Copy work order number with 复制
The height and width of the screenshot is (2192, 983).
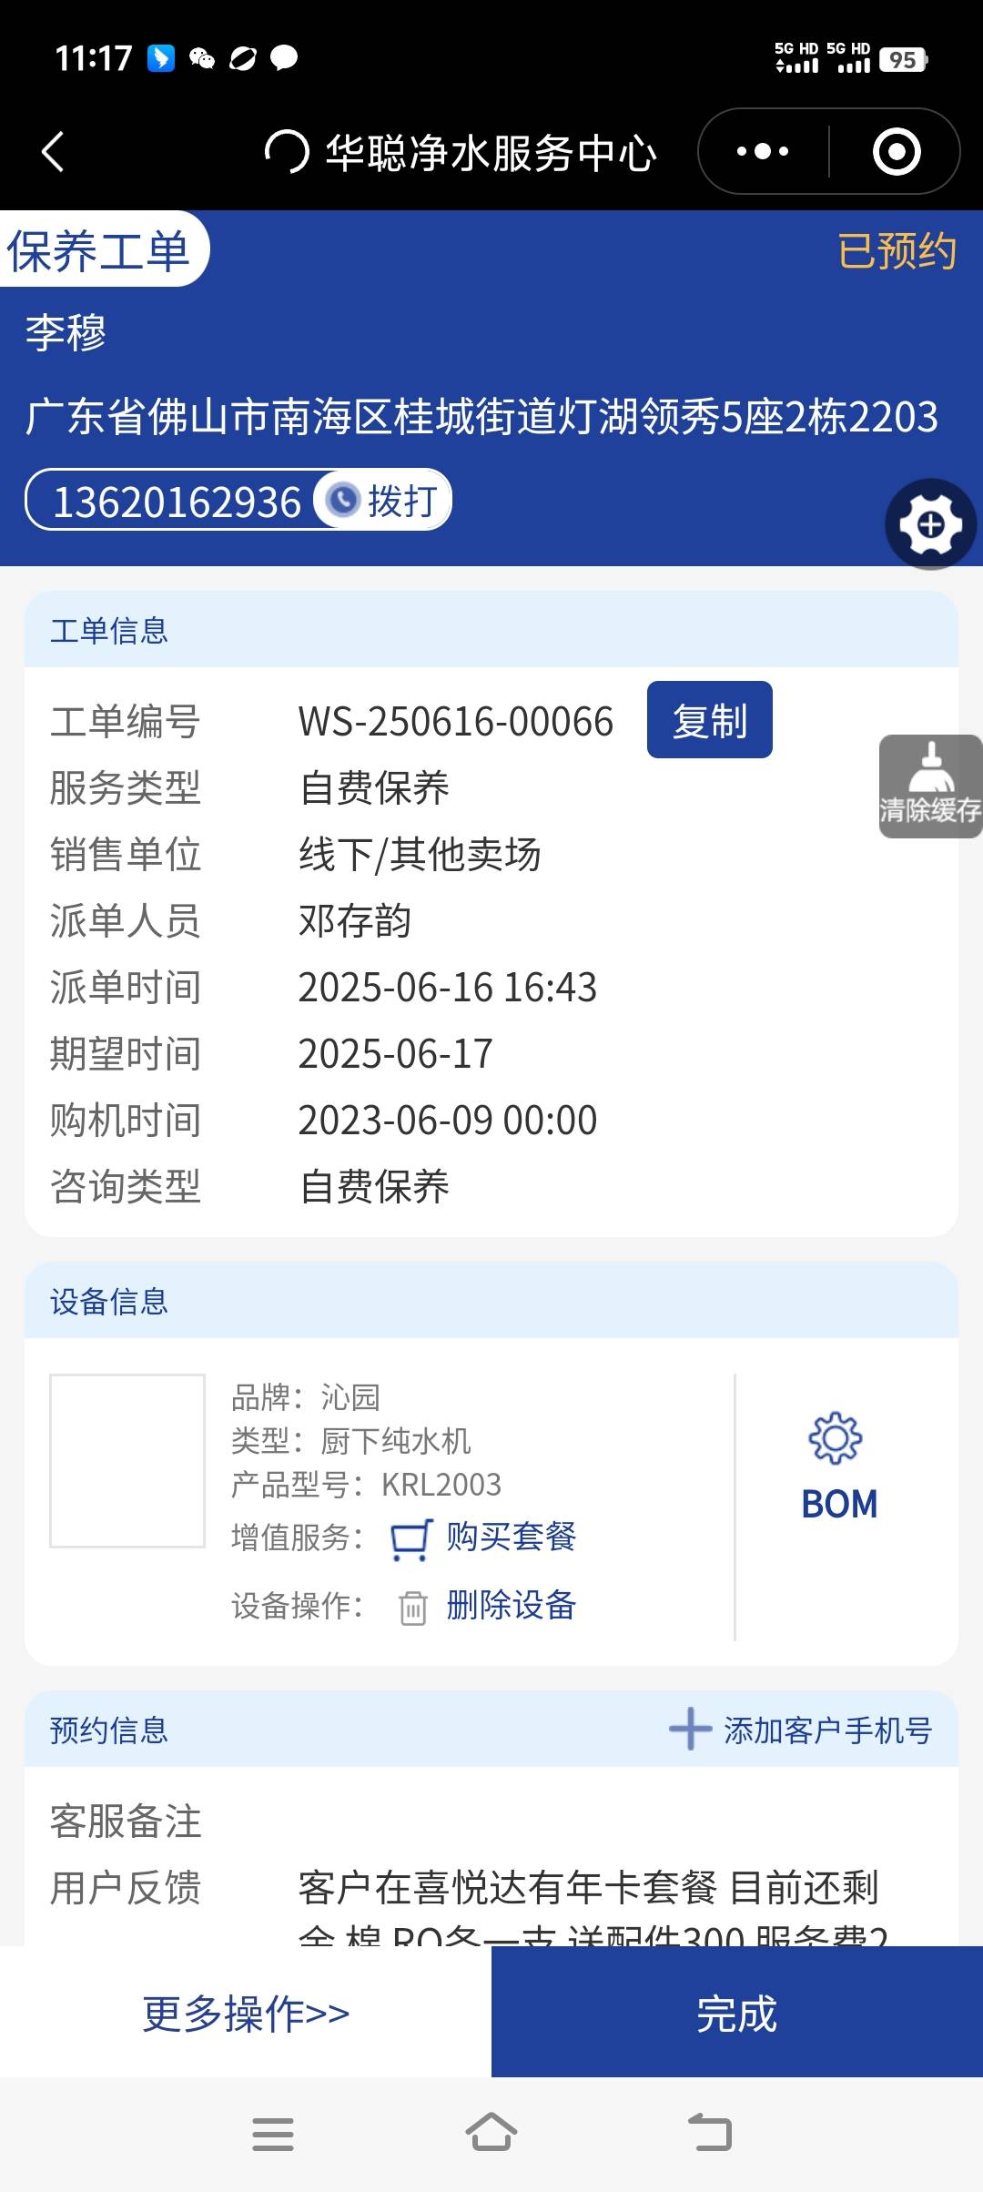pyautogui.click(x=710, y=720)
